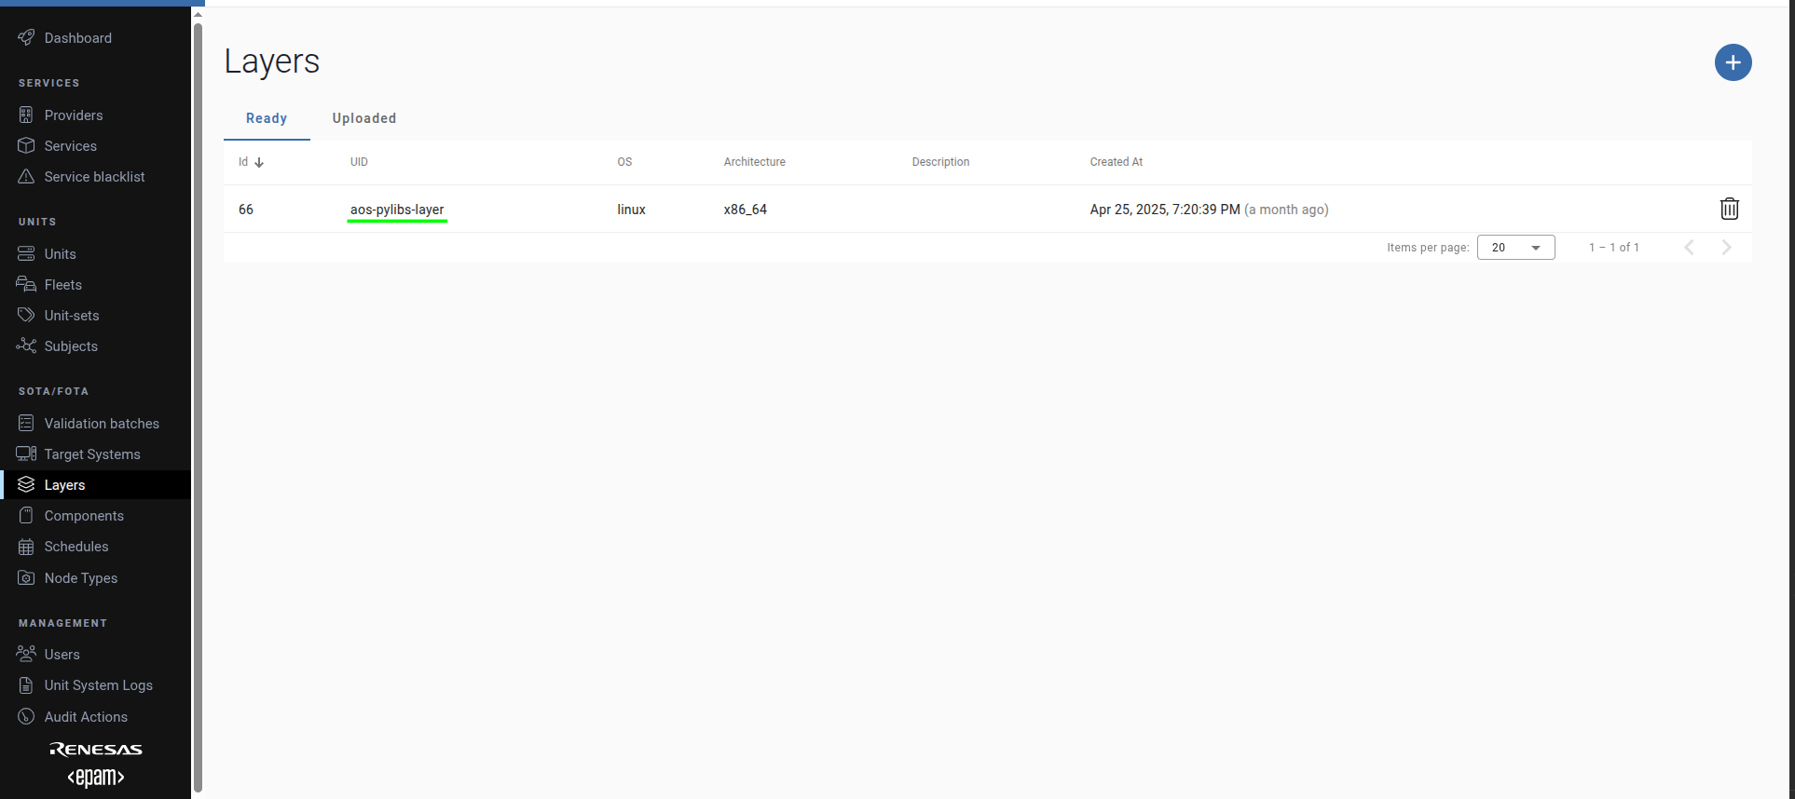
Task: Delete the aos-pylibs-layer with trash icon
Action: [1729, 209]
